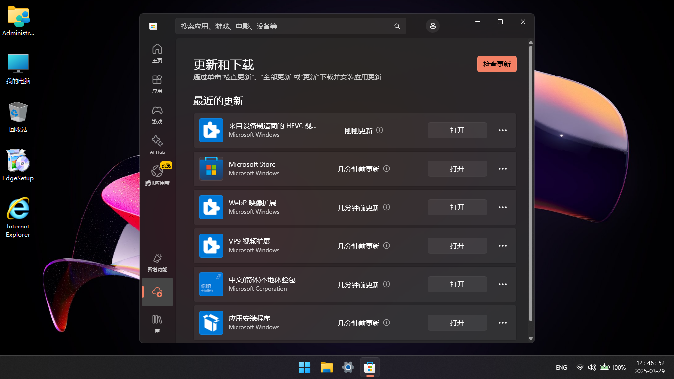Click the 中文(简体)本地体验包 title text

coord(262,280)
